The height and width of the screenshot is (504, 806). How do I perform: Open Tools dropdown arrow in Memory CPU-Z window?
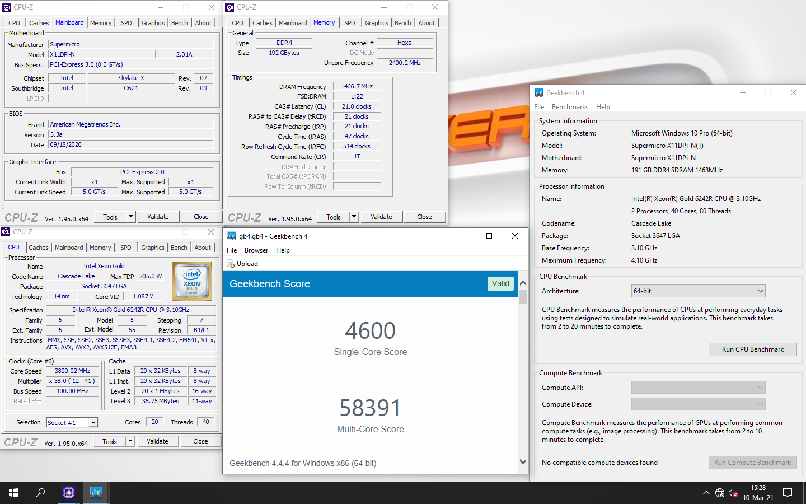[354, 217]
